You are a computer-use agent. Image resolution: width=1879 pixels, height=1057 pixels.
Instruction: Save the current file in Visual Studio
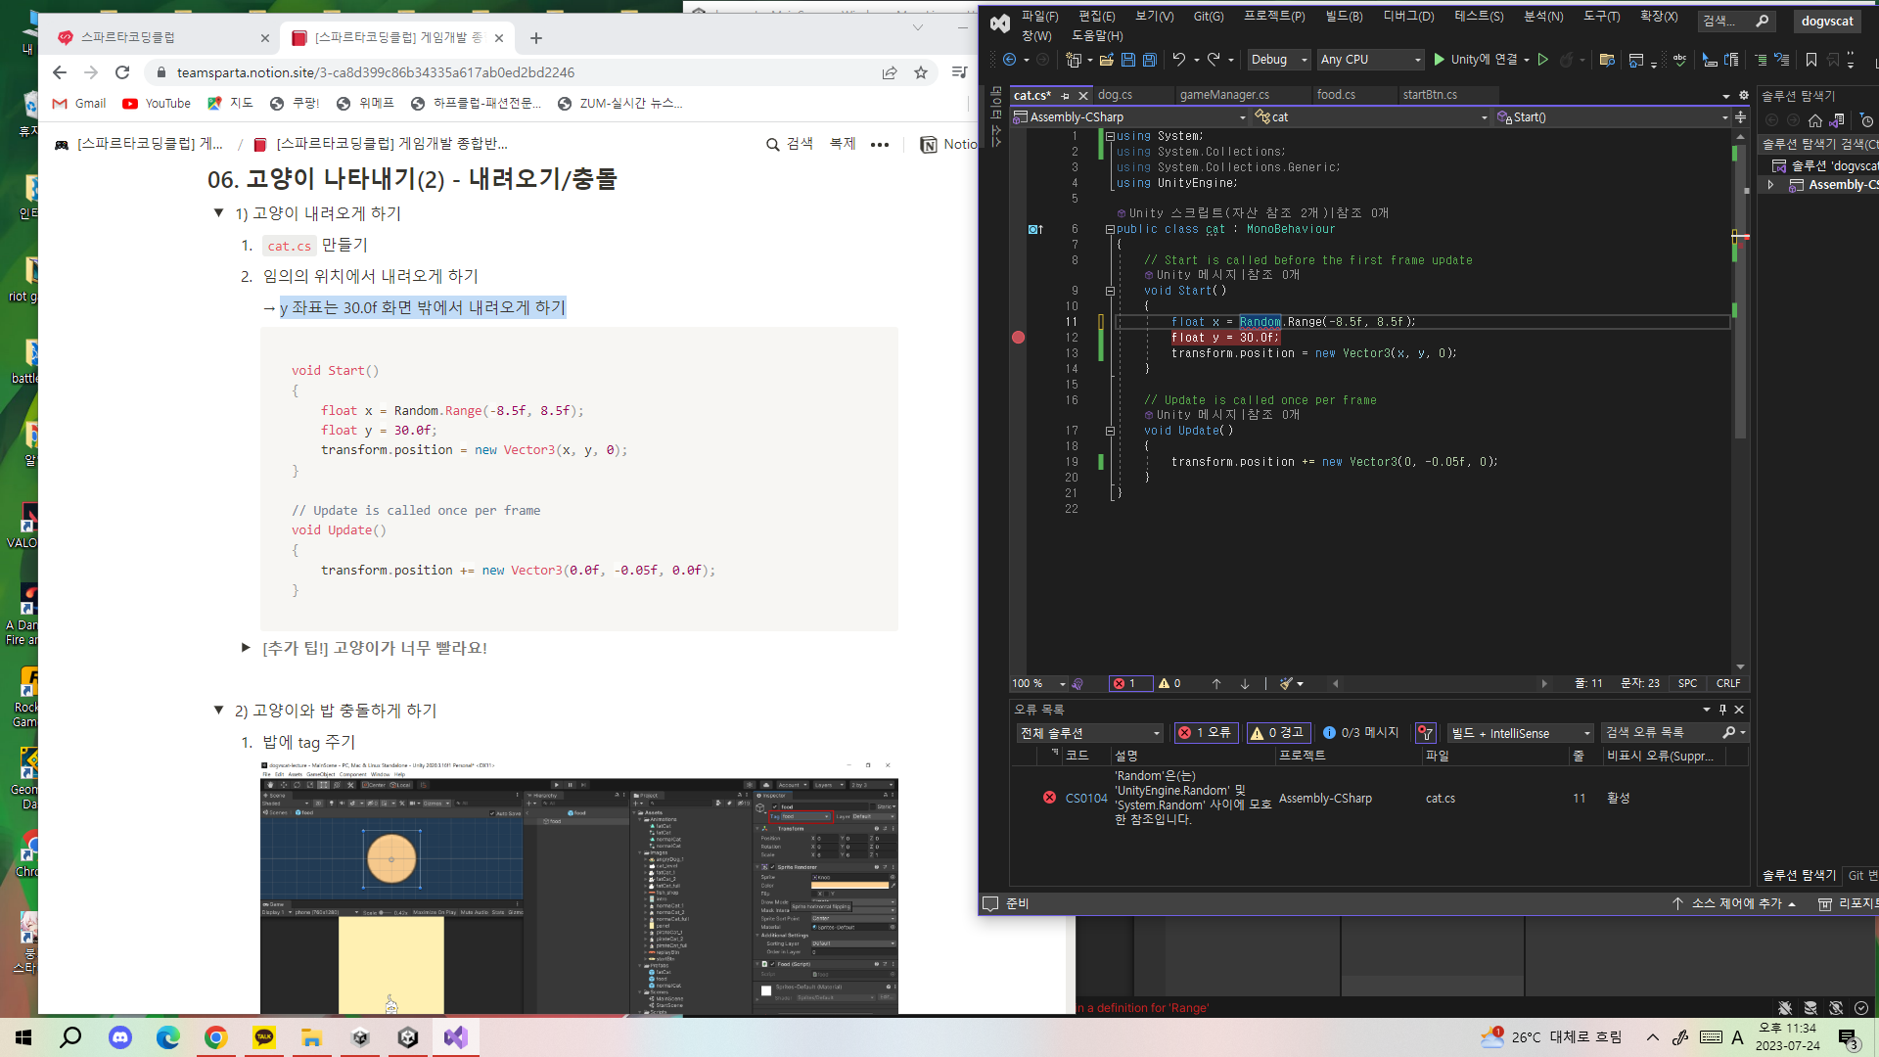pos(1127,61)
